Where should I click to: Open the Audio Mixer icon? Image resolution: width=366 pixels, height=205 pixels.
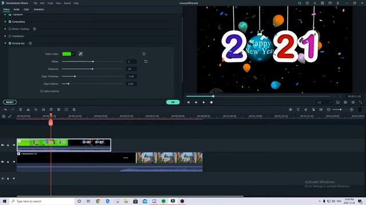point(313,109)
